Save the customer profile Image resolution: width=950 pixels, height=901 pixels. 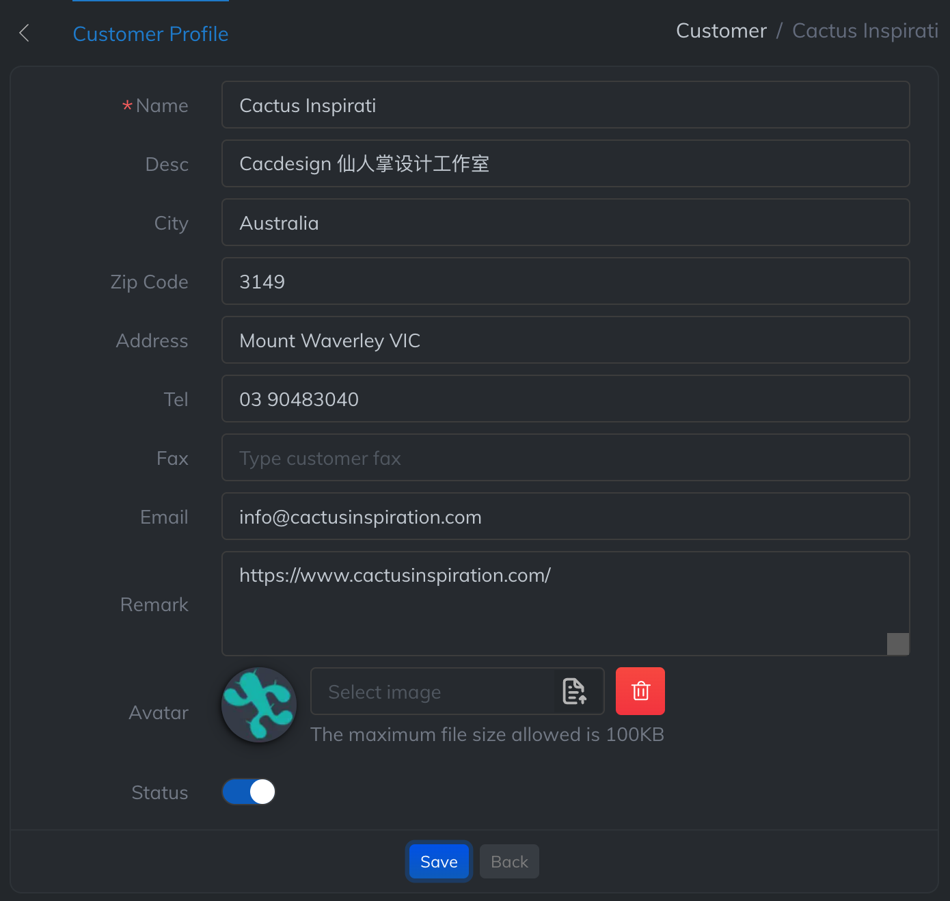439,861
